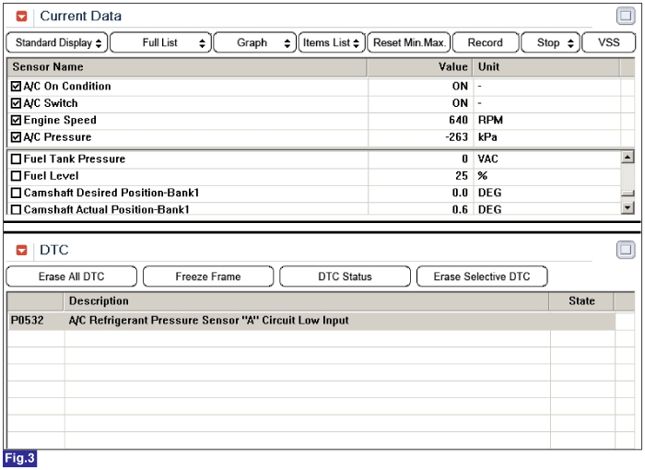Click A/C Refrigerant Pressure Sensor description
Viewport: 645px width, 470px height.
pyautogui.click(x=208, y=321)
